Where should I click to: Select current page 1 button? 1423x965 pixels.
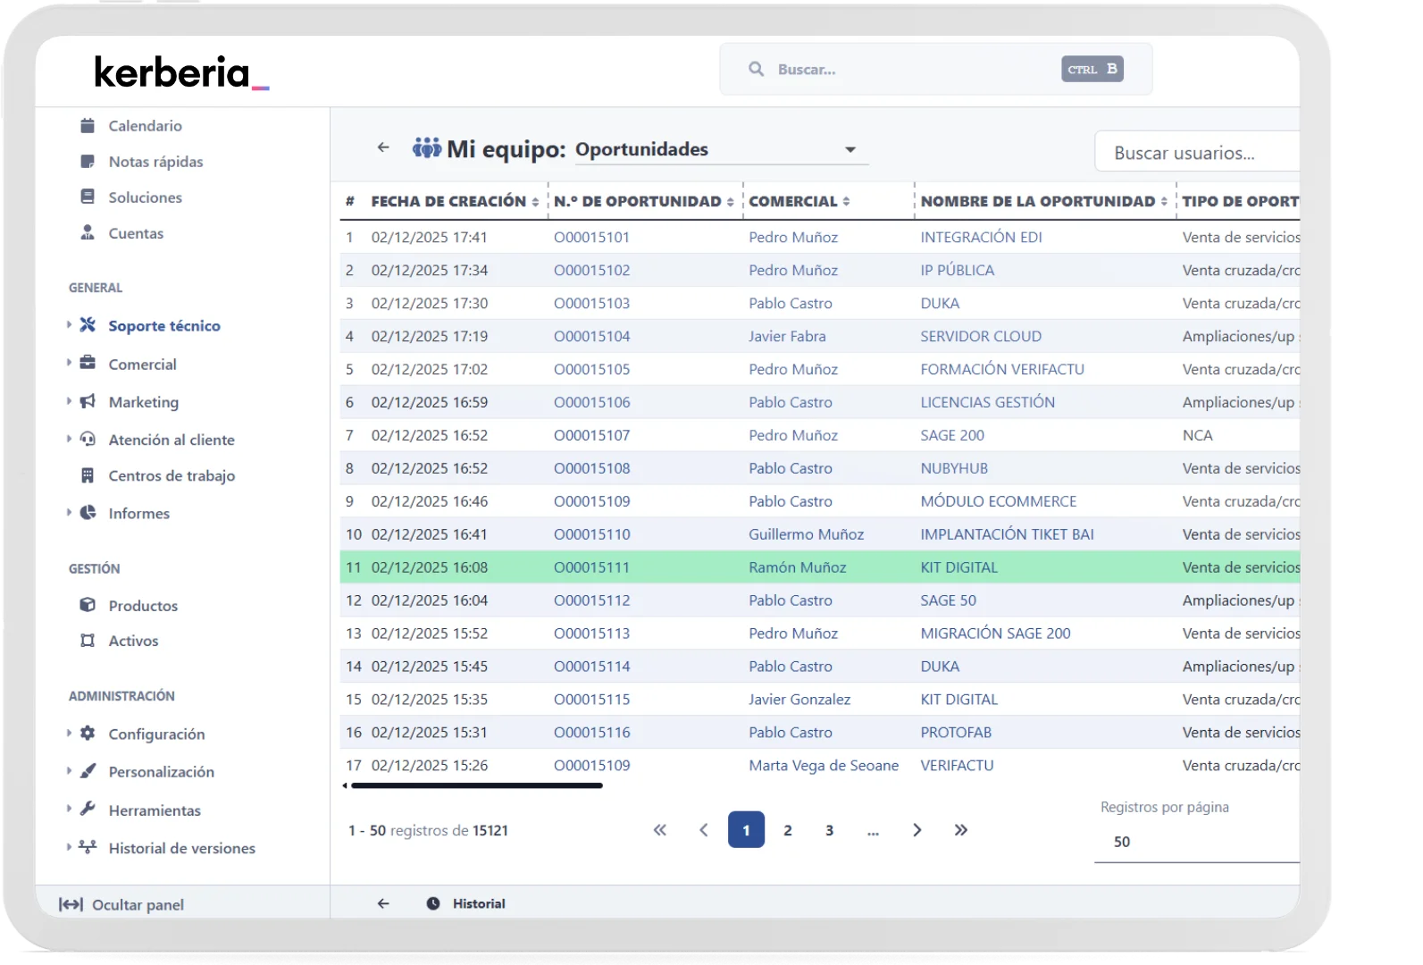pos(747,830)
